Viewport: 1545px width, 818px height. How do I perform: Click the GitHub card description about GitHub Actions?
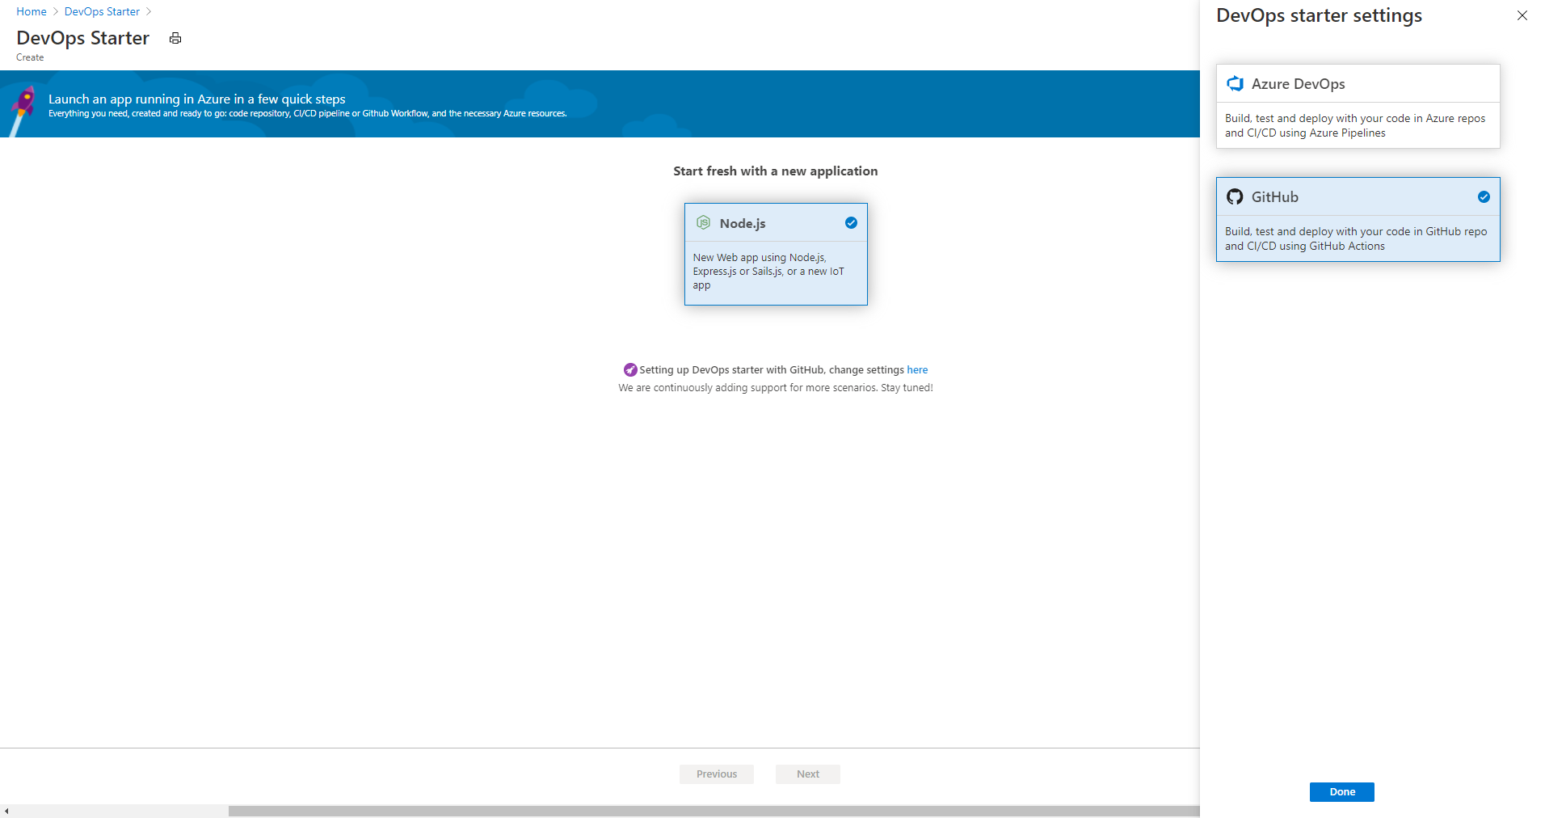pyautogui.click(x=1356, y=238)
